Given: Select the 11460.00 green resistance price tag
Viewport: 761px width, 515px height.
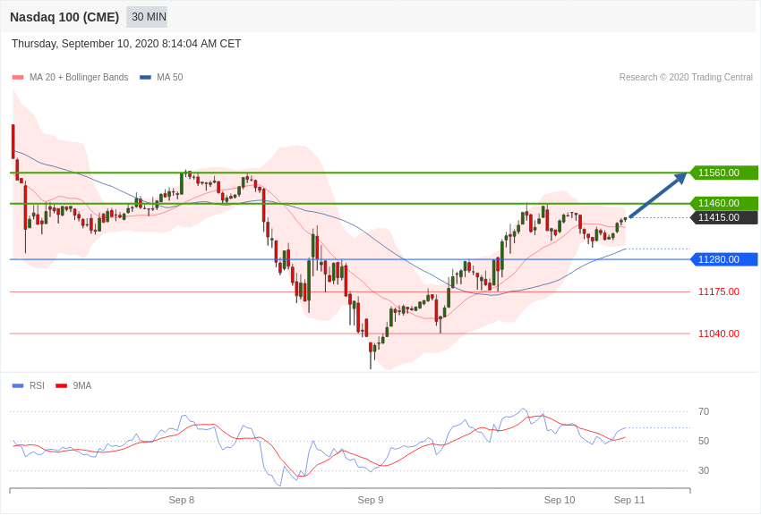Looking at the screenshot, I should [x=724, y=203].
